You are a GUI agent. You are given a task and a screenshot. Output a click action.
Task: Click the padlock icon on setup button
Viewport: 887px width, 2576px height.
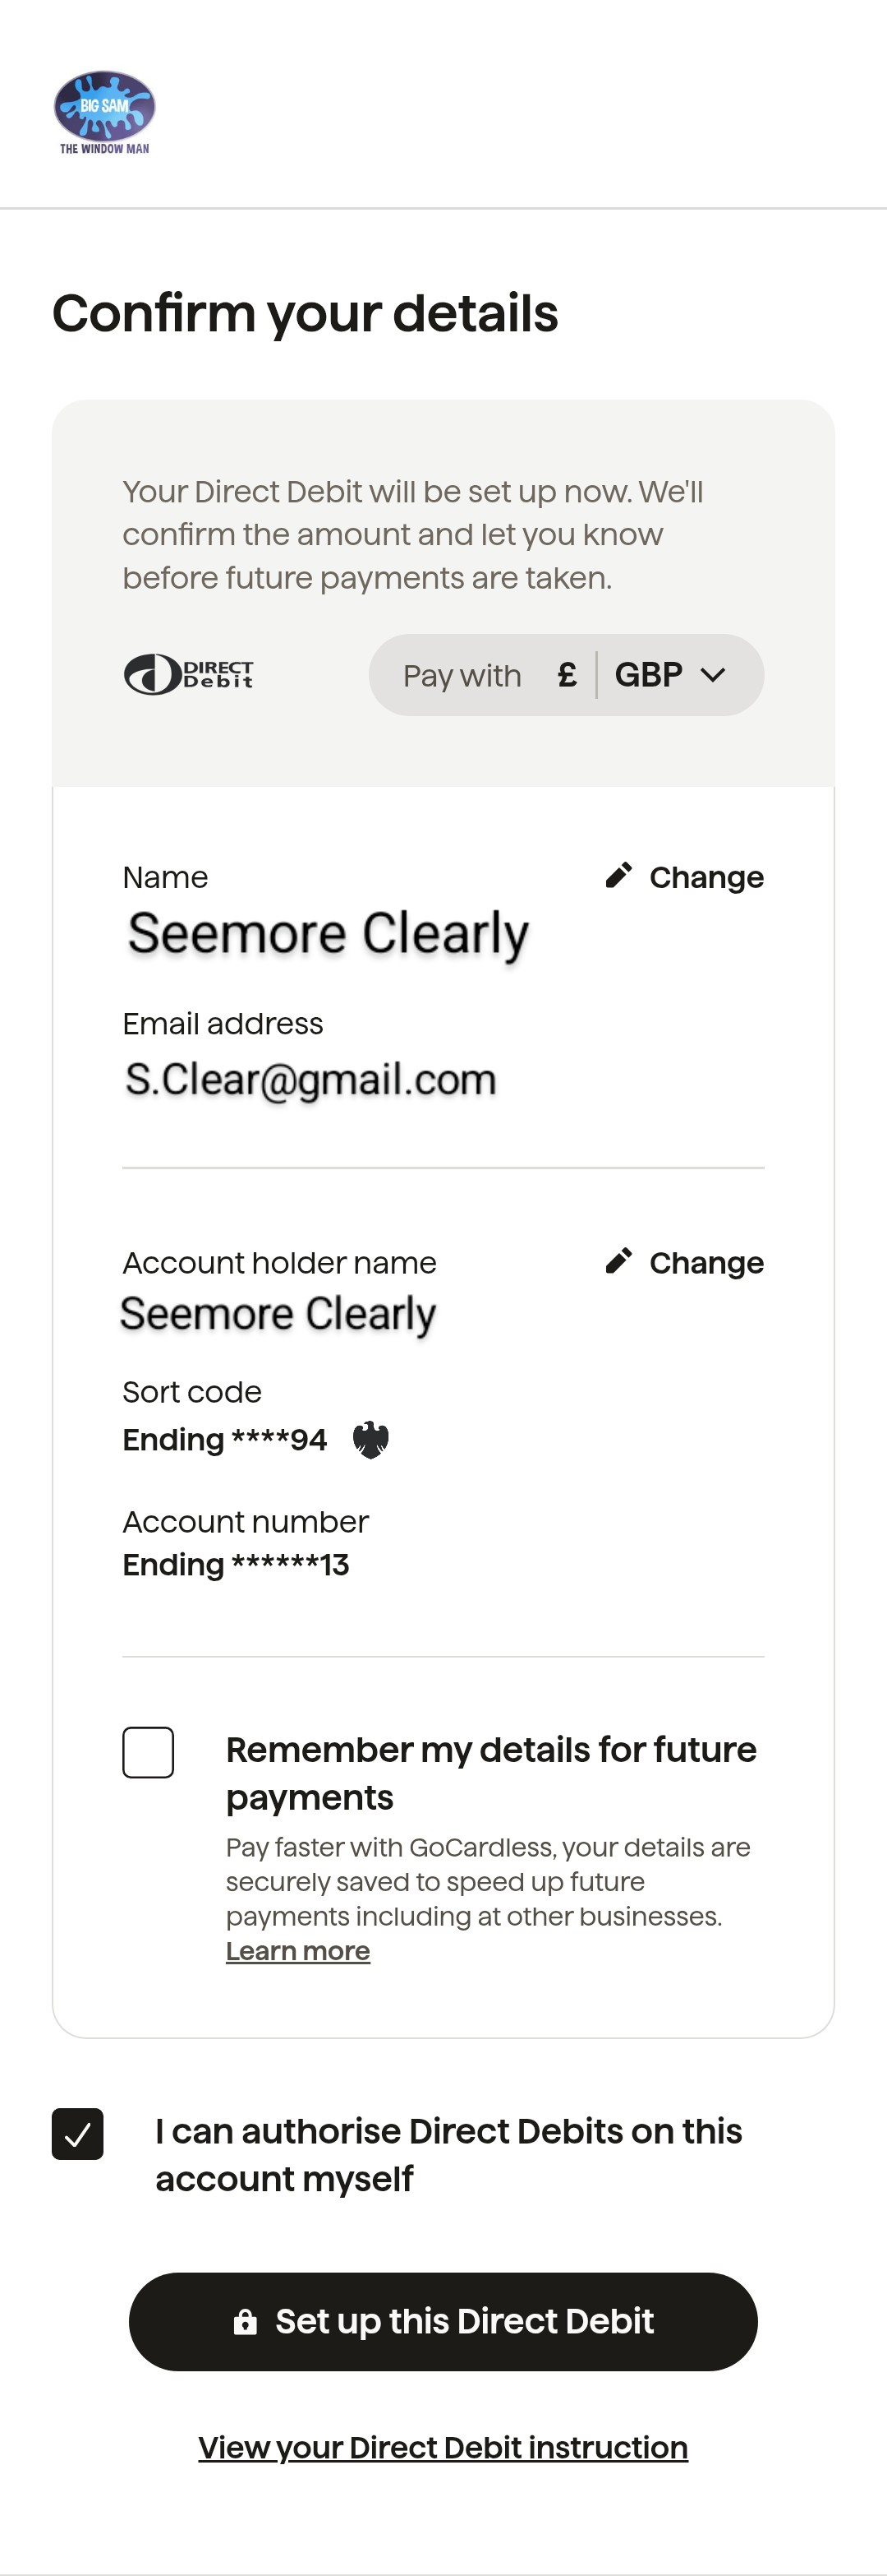tap(245, 2322)
